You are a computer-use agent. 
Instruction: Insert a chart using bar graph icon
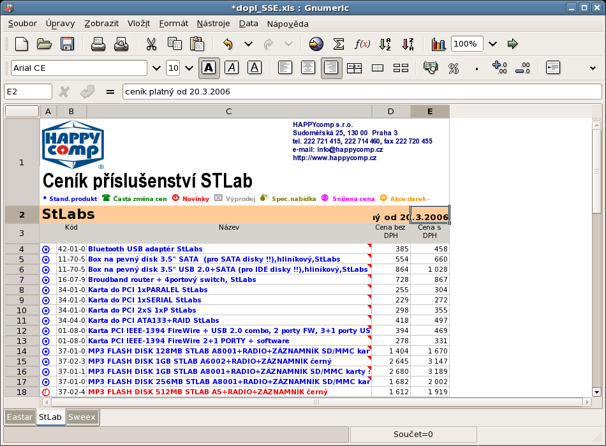[439, 44]
